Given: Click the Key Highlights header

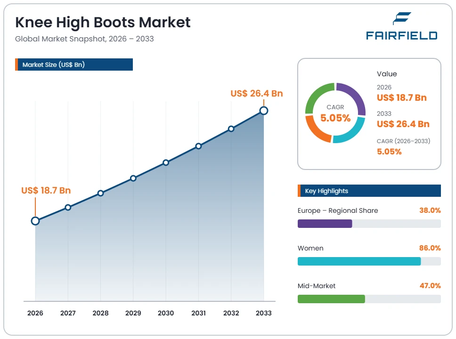Looking at the screenshot, I should [x=369, y=191].
